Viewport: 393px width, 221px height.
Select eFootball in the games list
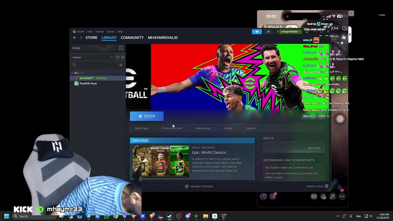pos(98,78)
